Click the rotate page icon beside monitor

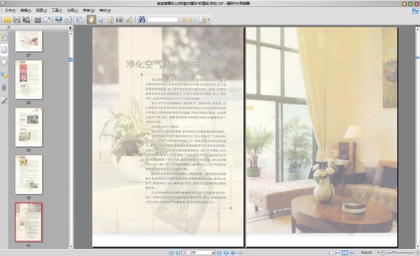[69, 20]
